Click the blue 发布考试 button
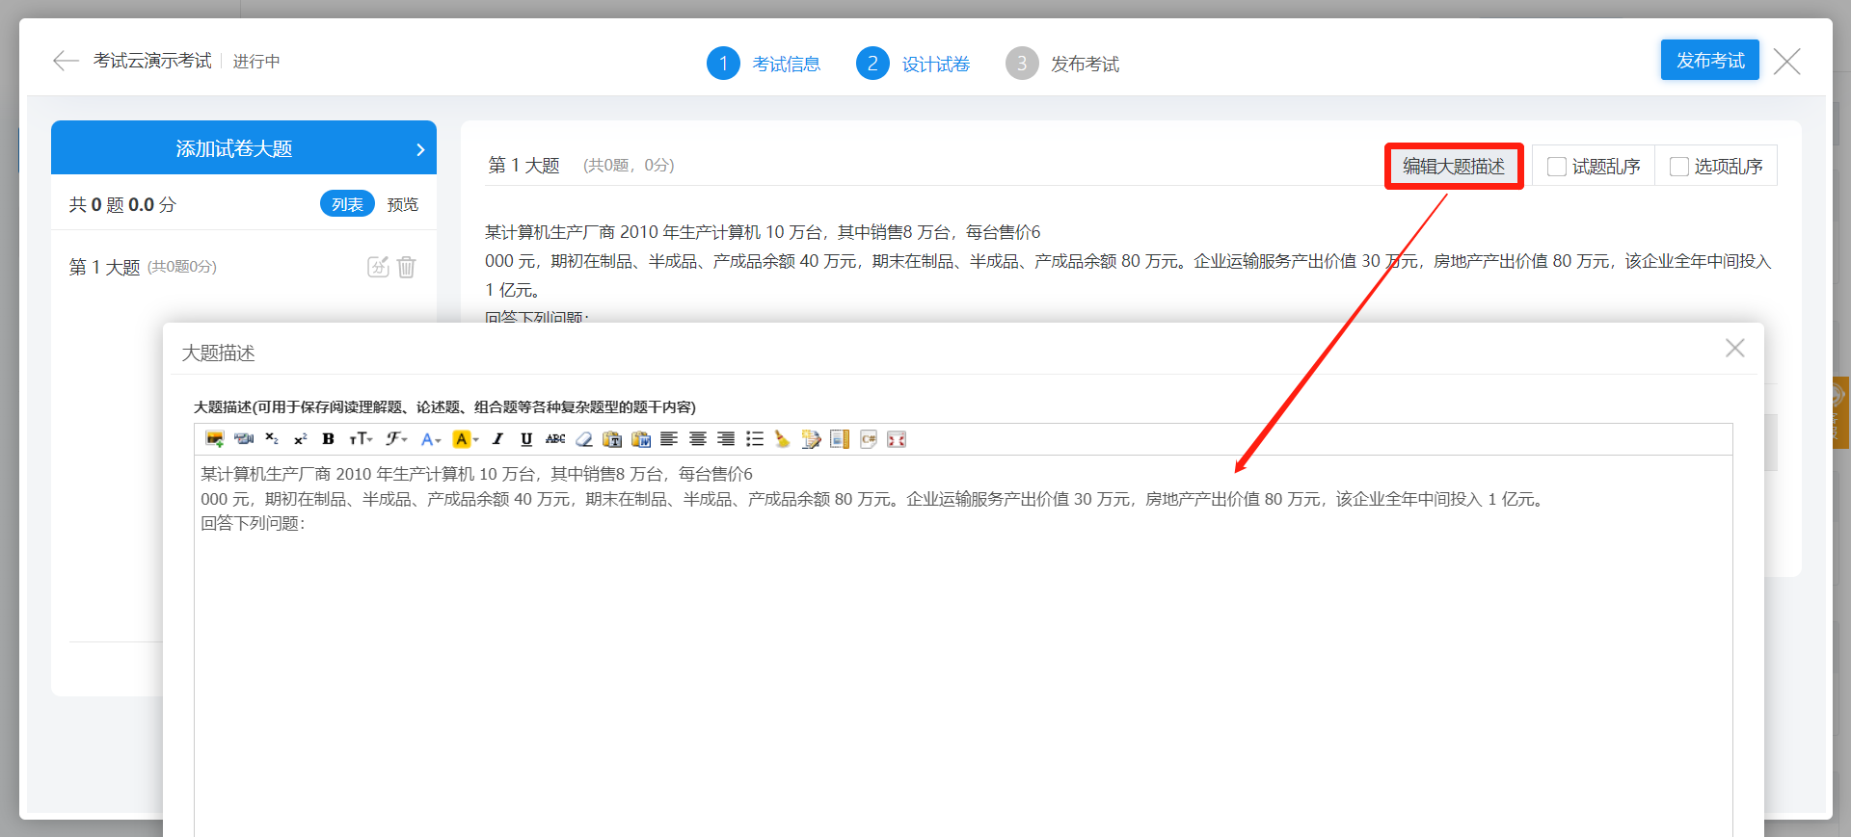The width and height of the screenshot is (1851, 837). pyautogui.click(x=1709, y=60)
